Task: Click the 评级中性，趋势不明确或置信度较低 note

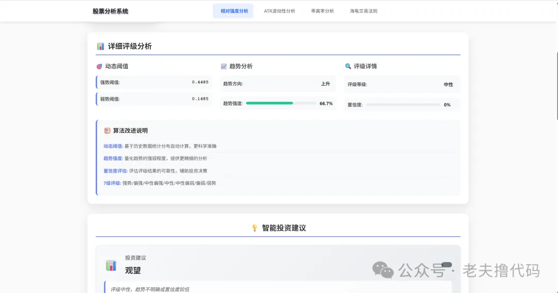Action: (150, 289)
